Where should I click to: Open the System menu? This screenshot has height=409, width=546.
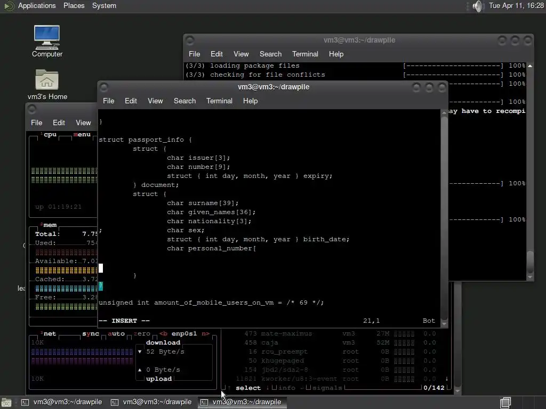click(104, 6)
